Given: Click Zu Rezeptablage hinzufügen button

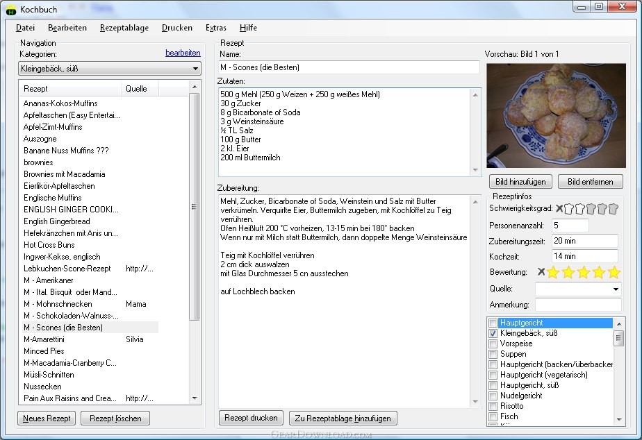Looking at the screenshot, I should point(343,418).
